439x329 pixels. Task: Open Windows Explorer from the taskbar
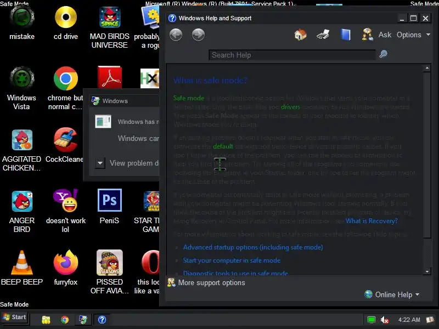pyautogui.click(x=46, y=320)
